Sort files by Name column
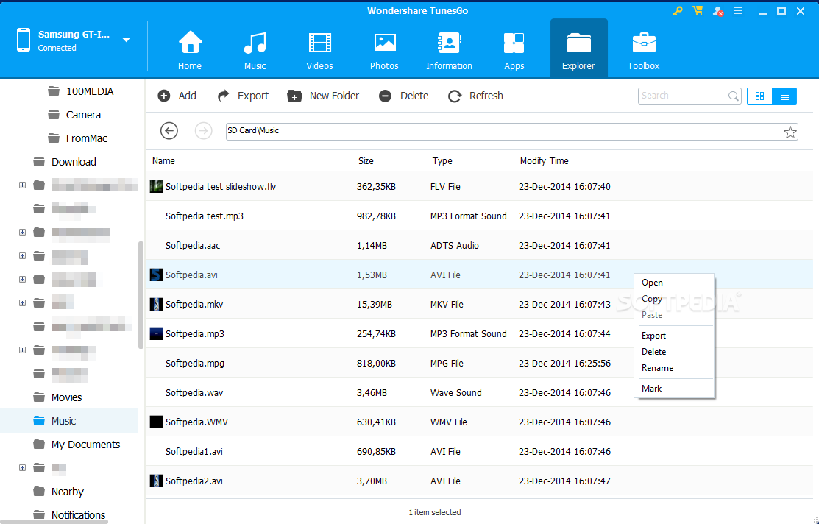Viewport: 819px width, 524px height. coord(163,161)
